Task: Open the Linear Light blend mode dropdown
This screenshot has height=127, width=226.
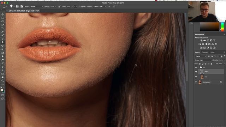Action: [x=203, y=60]
